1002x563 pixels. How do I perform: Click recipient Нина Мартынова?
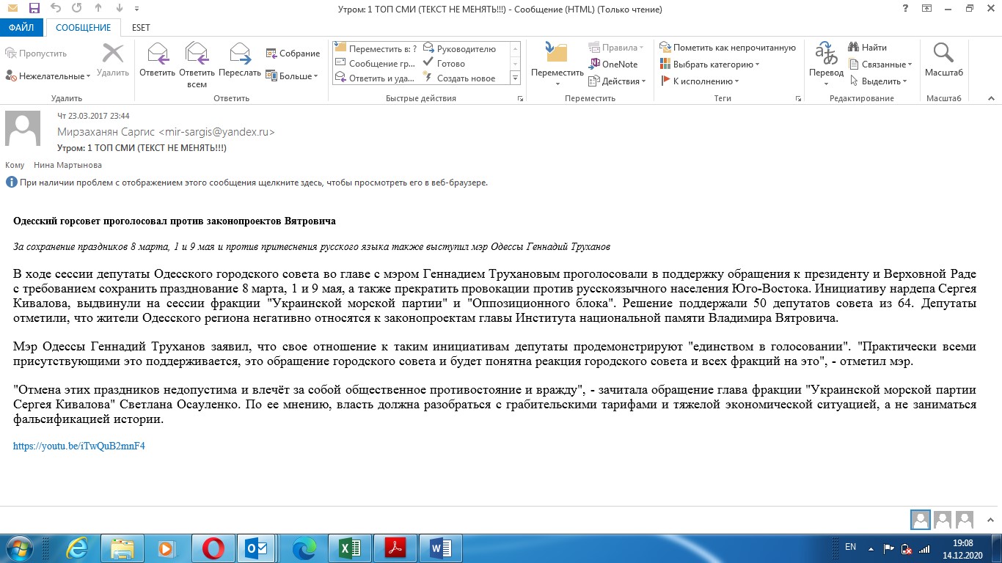pos(67,165)
